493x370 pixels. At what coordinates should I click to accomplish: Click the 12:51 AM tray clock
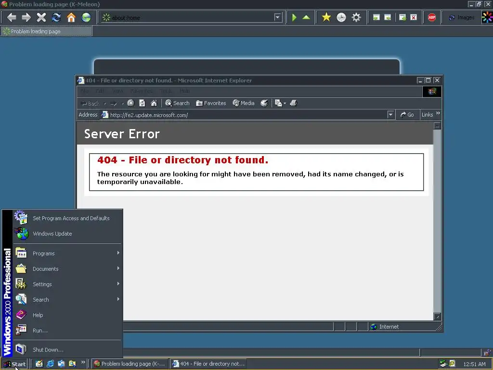(474, 364)
